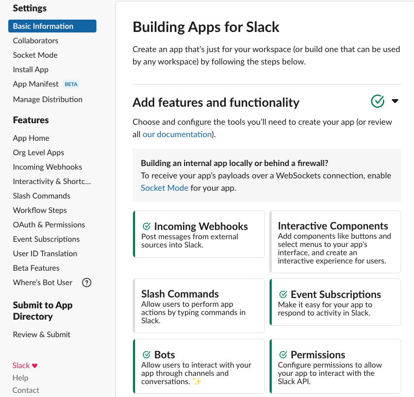Click the Features sidebar heading
414x397 pixels.
point(31,120)
